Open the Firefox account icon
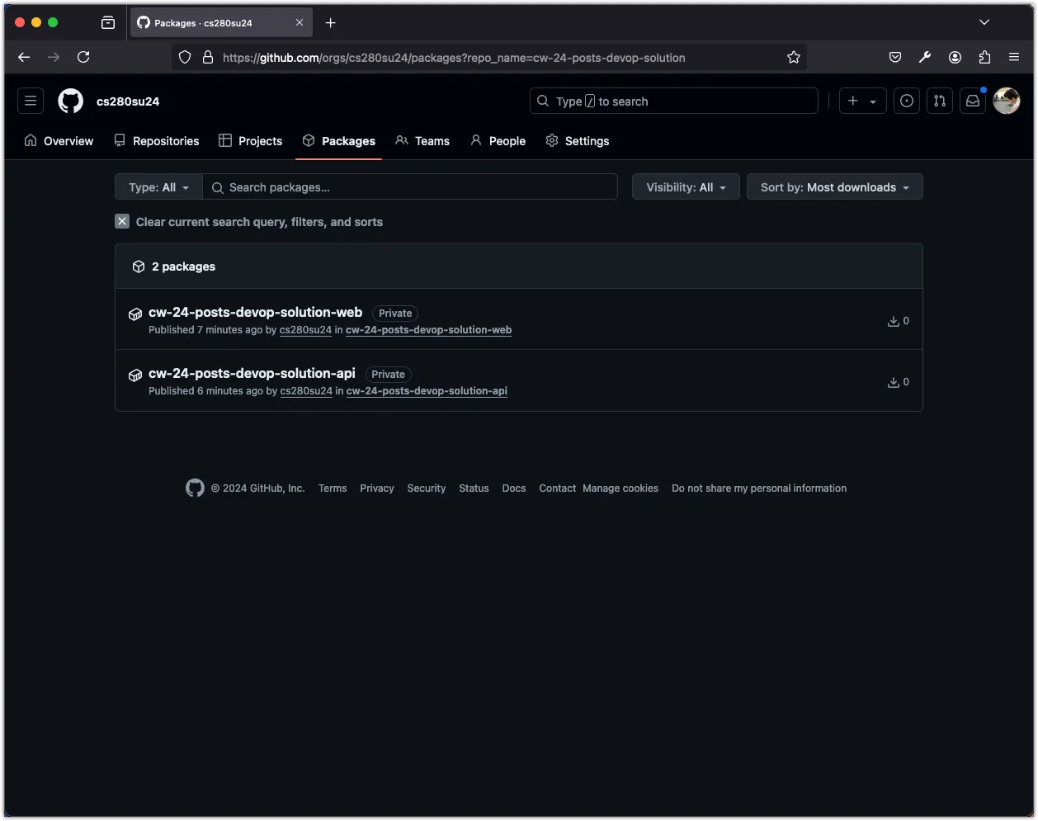The width and height of the screenshot is (1038, 821). pyautogui.click(x=955, y=57)
